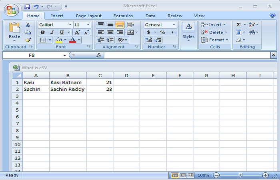This screenshot has height=180, width=280.
Task: Open Clipboard pane launcher
Action: pyautogui.click(x=31, y=47)
